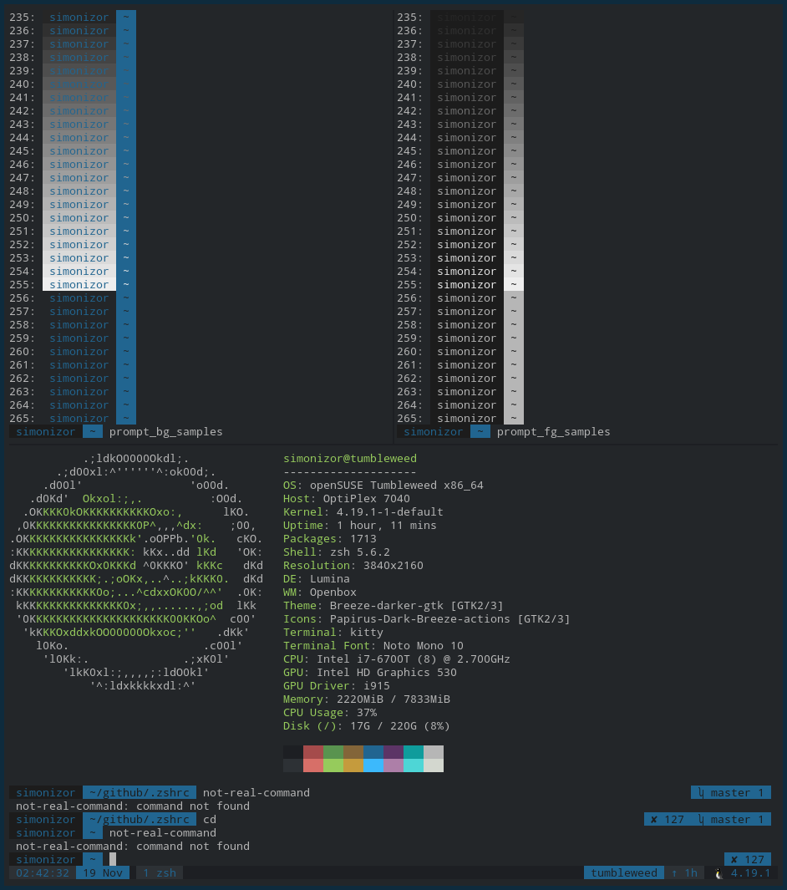The image size is (787, 890).
Task: Click the 'CPU Usage: 37%' line
Action: pyautogui.click(x=330, y=712)
